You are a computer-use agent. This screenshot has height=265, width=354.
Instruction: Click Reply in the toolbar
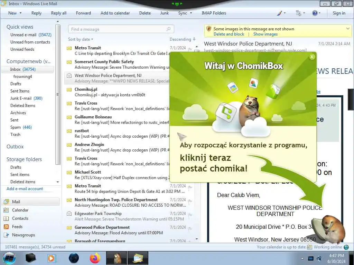coord(36,13)
